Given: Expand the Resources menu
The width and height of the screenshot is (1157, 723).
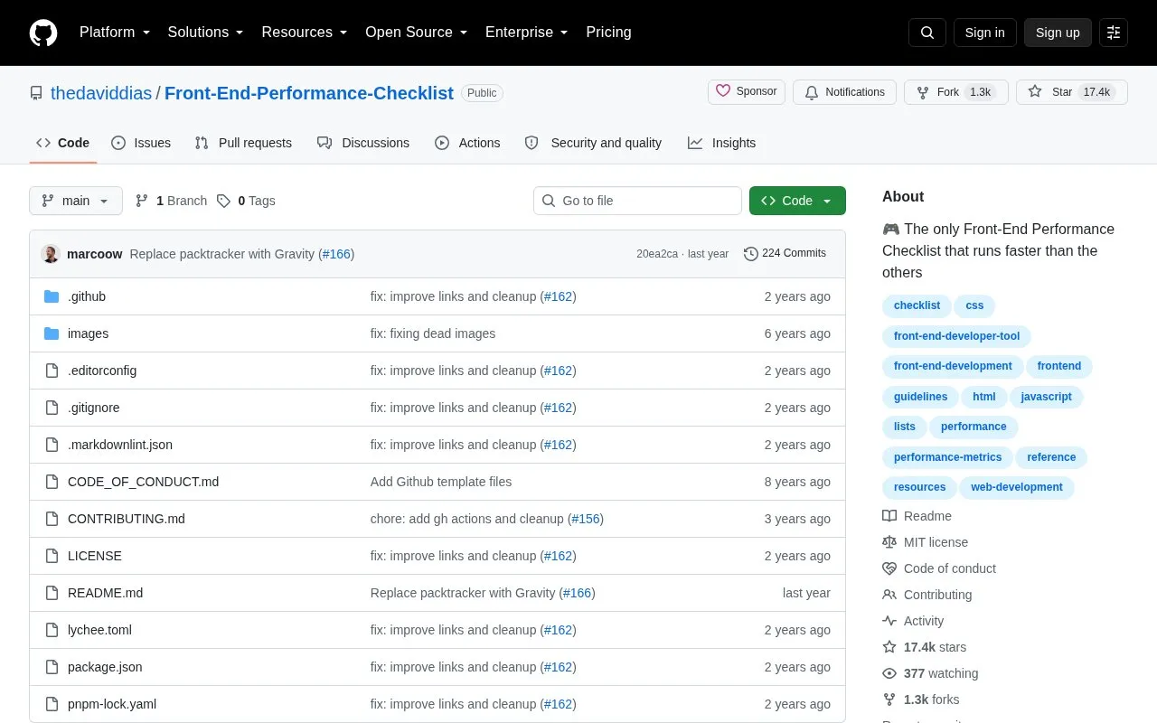Looking at the screenshot, I should coord(305,33).
